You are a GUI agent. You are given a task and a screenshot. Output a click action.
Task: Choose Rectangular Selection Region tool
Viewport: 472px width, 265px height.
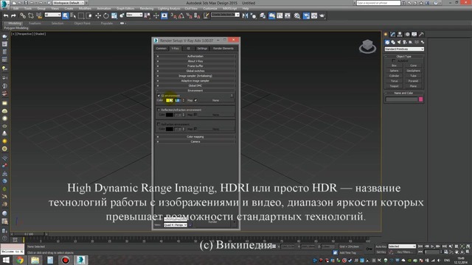[x=81, y=15]
